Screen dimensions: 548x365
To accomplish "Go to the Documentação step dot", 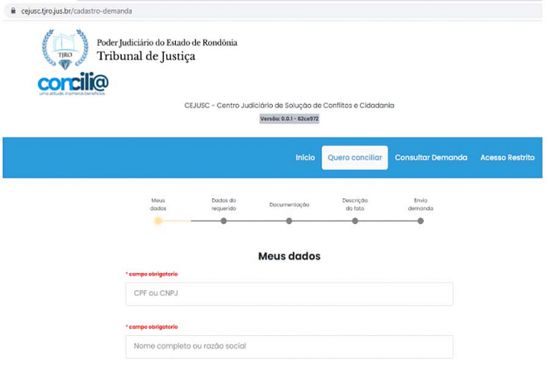I will click(x=289, y=221).
